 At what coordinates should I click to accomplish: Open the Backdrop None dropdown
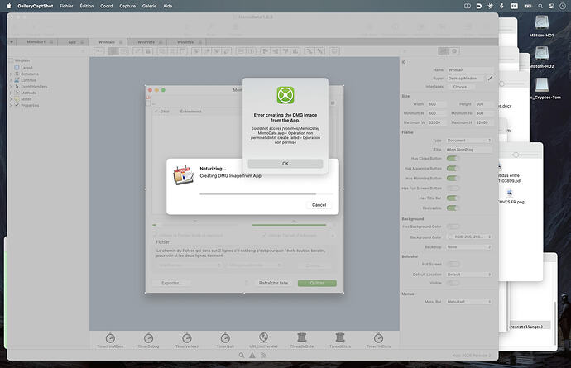469,246
